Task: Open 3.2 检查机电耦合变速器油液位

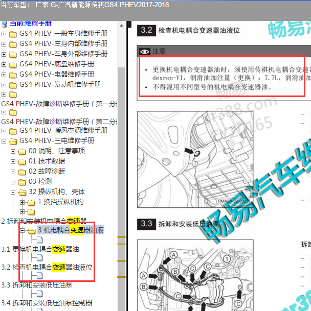Action: (47, 267)
